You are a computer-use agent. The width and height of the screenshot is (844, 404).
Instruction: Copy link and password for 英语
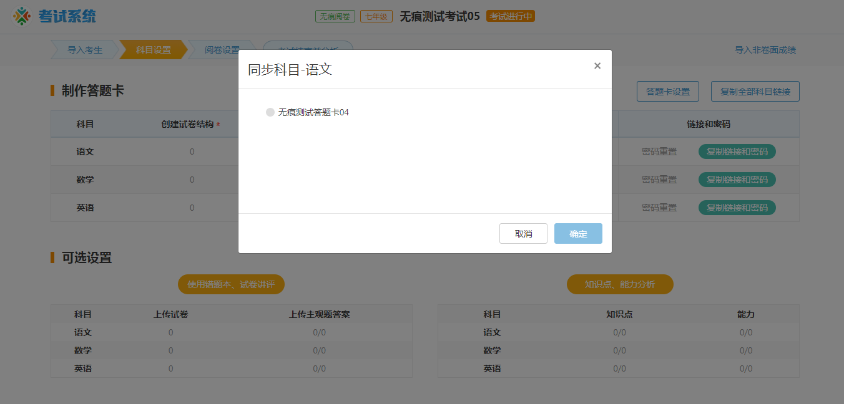737,208
